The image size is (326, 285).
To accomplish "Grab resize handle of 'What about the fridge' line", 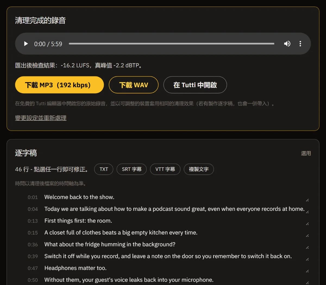I will pos(307,248).
